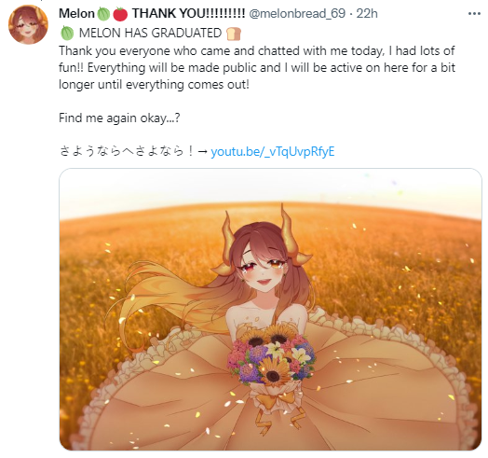Screen dimensions: 488x458
Task: Click the 'Thank you everyone who came' paragraph
Action: [257, 68]
